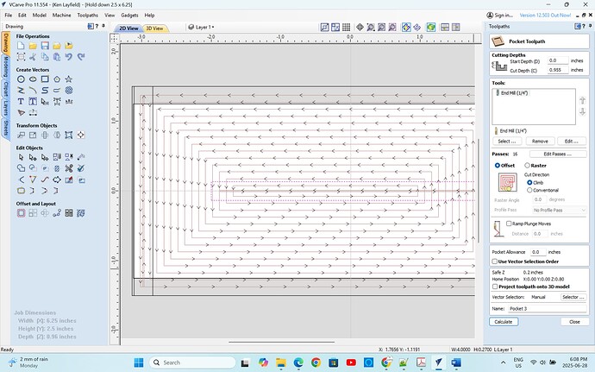
Task: Click the Toggle Solid Toolpath Preview icon
Action: (406, 27)
